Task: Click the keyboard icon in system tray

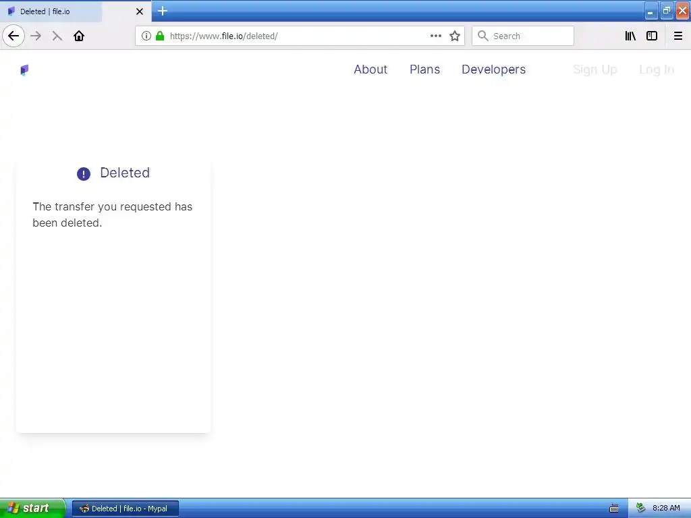Action: pos(614,509)
